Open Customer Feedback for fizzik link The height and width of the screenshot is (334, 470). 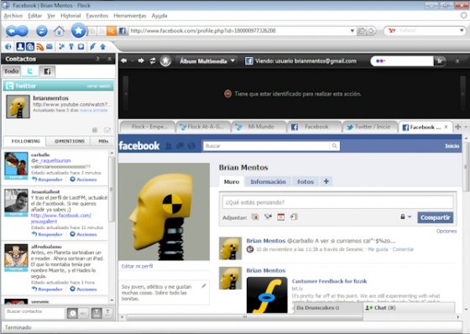pos(329,281)
